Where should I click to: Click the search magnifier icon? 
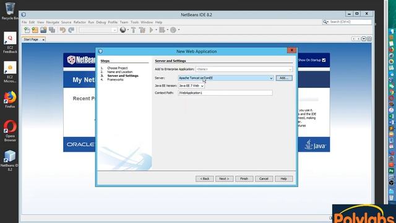point(325,22)
